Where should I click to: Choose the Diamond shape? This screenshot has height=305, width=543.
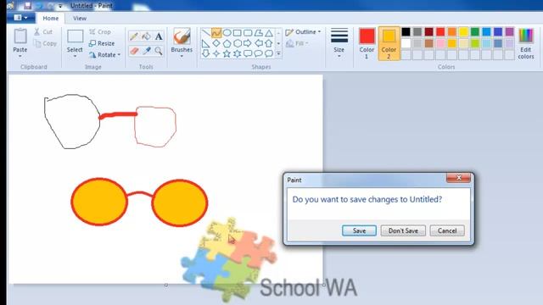[x=216, y=43]
